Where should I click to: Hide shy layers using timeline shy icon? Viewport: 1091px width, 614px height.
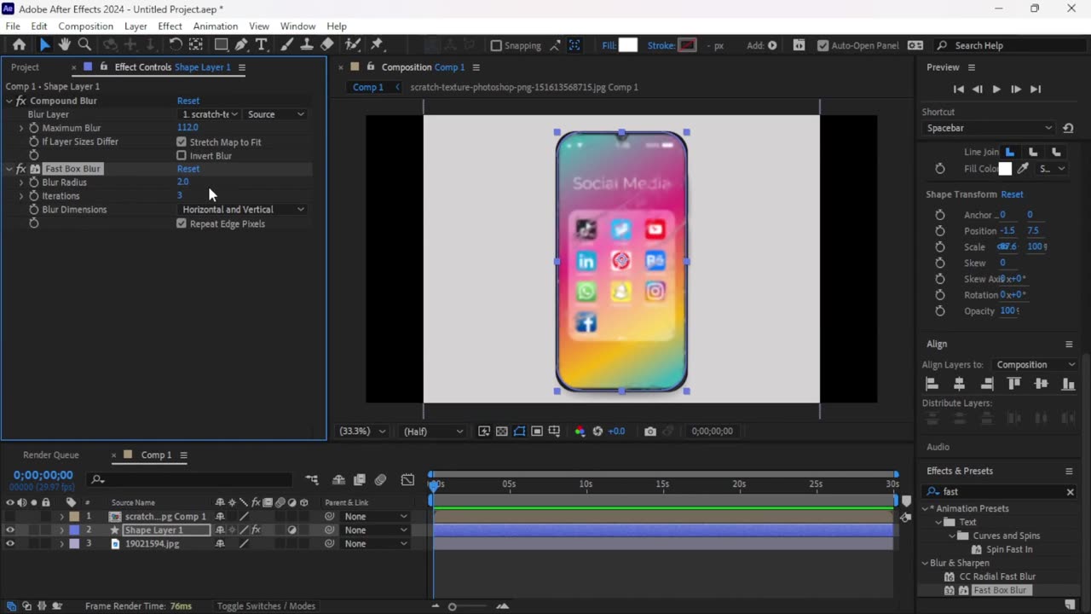point(338,480)
